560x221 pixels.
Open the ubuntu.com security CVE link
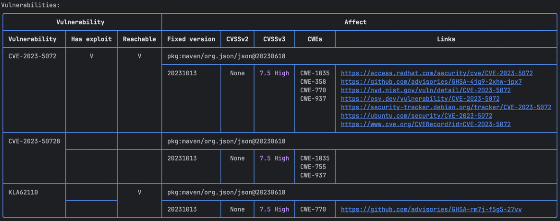click(416, 116)
